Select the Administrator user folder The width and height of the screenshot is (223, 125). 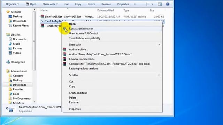(x=17, y=71)
